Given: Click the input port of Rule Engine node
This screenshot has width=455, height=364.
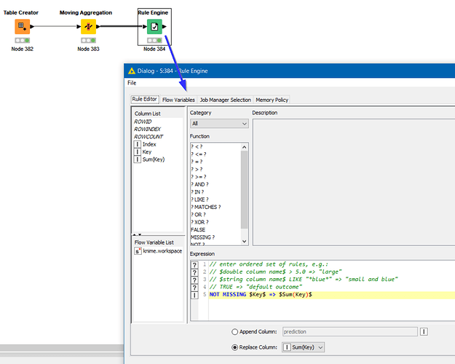Looking at the screenshot, I should (145, 27).
